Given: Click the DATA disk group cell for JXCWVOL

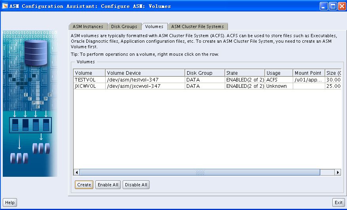Looking at the screenshot, I should (205, 86).
